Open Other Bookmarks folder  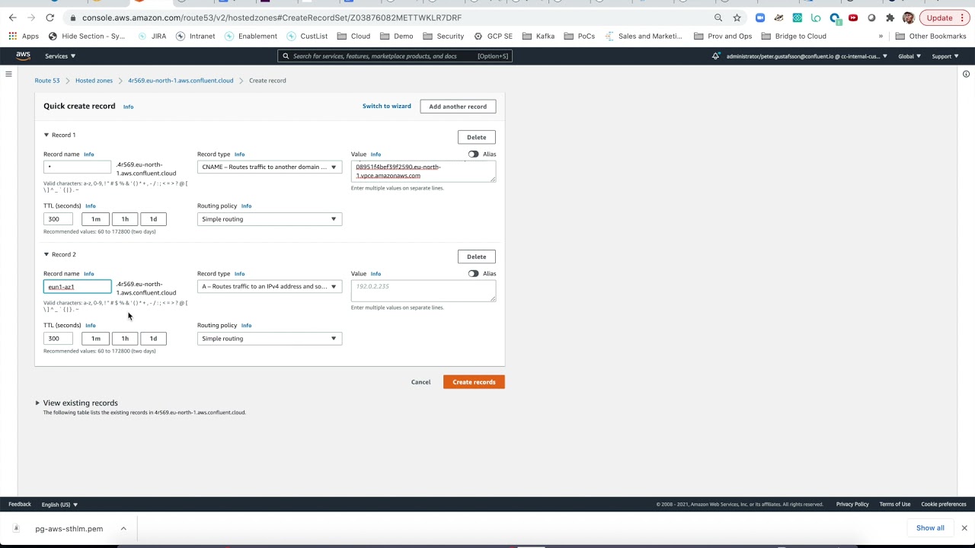(x=931, y=36)
